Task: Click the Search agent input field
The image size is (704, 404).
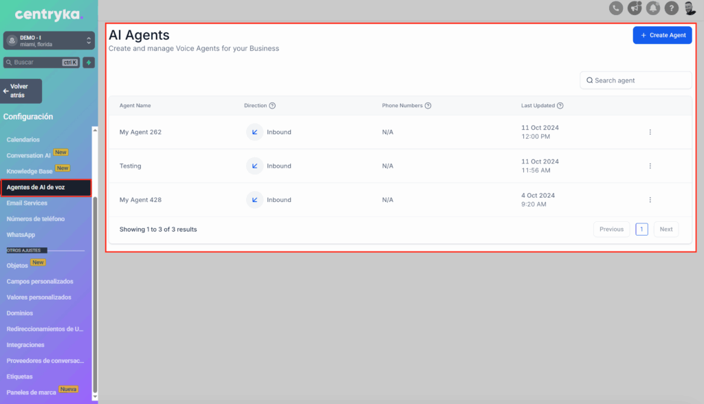Action: click(x=636, y=80)
